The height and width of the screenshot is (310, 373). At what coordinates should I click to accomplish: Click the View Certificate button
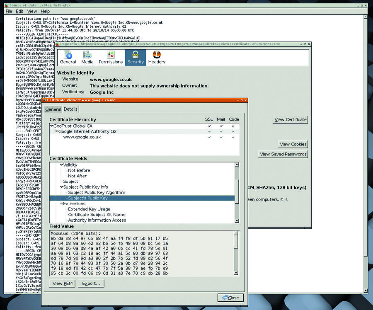(291, 120)
